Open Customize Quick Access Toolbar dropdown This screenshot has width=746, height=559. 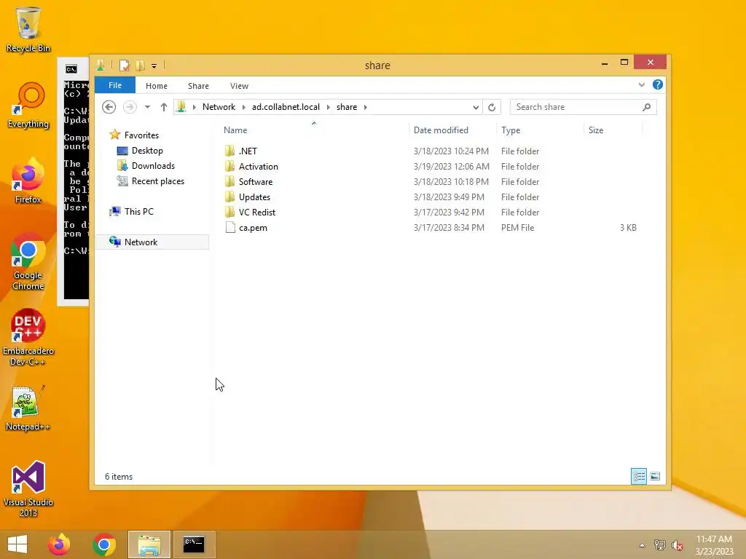point(154,66)
